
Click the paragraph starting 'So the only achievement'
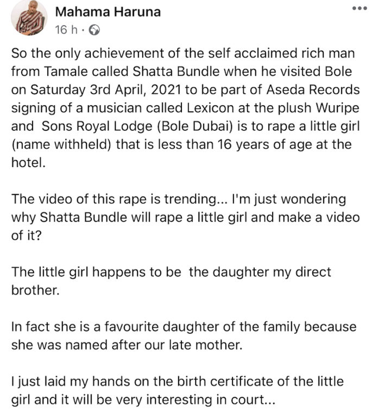(185, 108)
